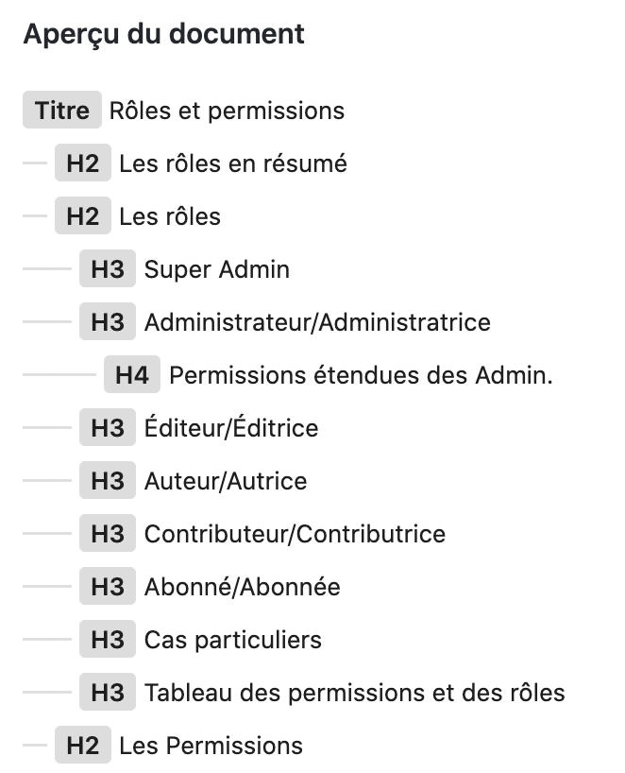Click H3 badge beside 'Cas particuliers'
Screen dimensions: 625x773
coord(108,640)
